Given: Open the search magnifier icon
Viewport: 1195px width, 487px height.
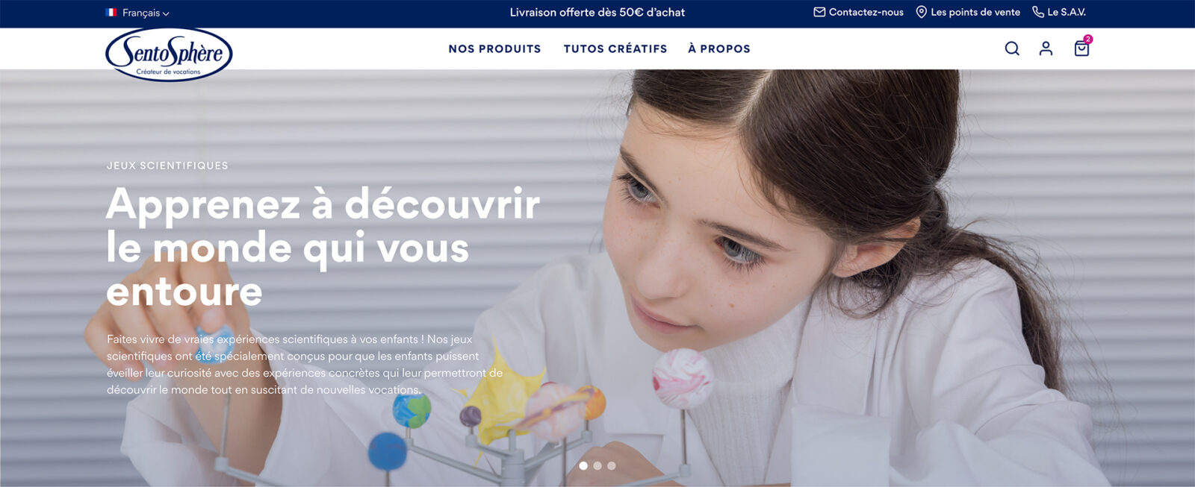Looking at the screenshot, I should pyautogui.click(x=1012, y=48).
